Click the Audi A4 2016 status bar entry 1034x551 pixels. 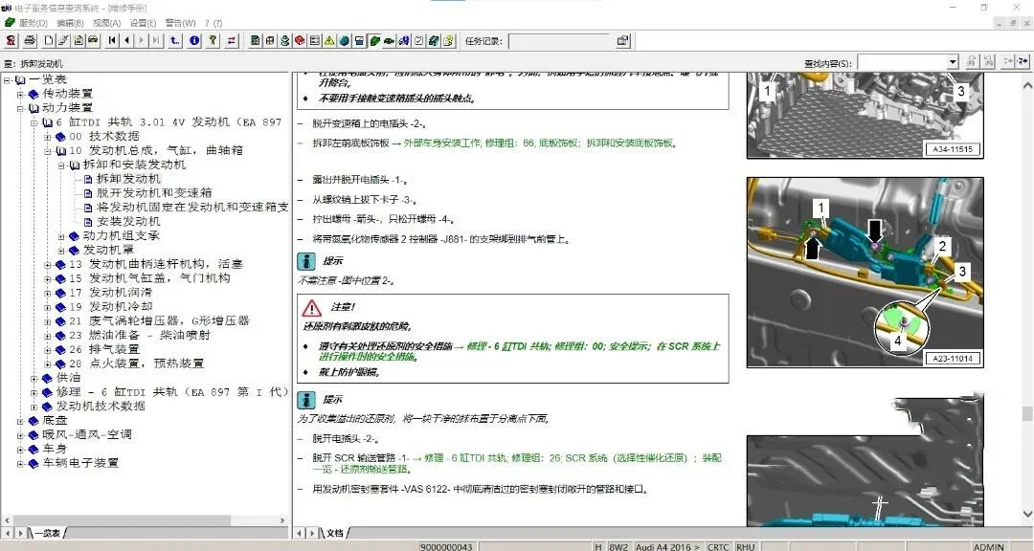667,547
